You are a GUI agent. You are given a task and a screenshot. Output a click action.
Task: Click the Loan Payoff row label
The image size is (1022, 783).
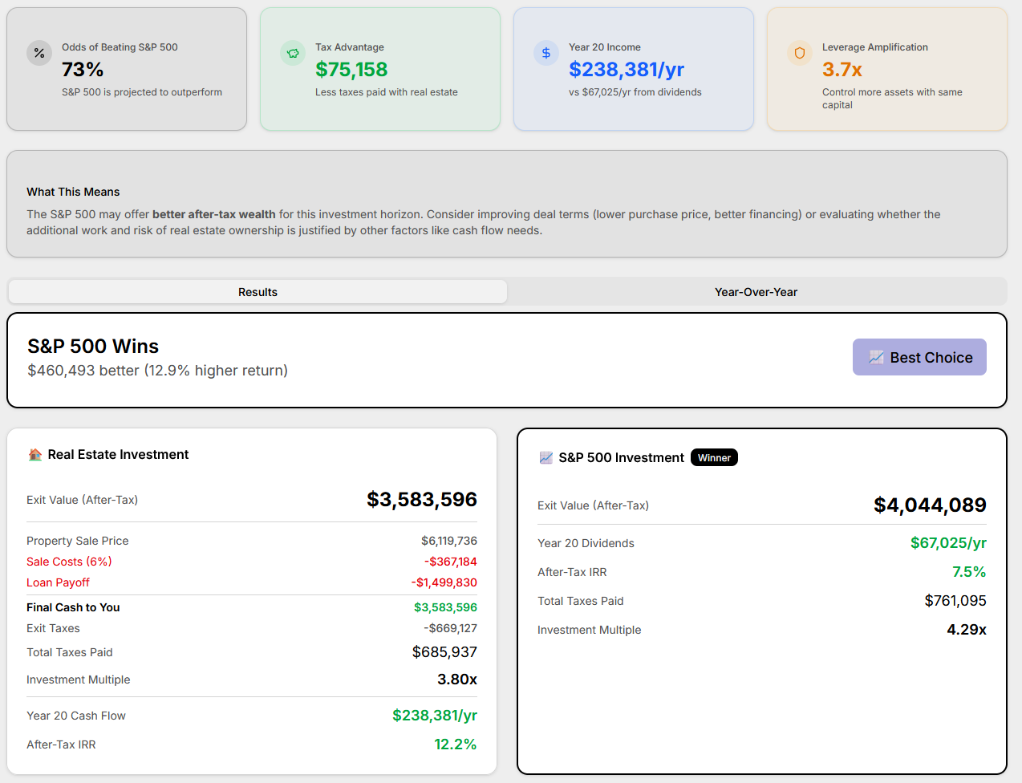[x=58, y=582]
